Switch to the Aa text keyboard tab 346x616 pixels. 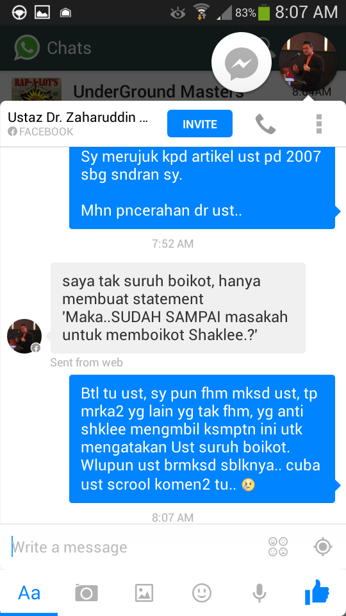(29, 593)
